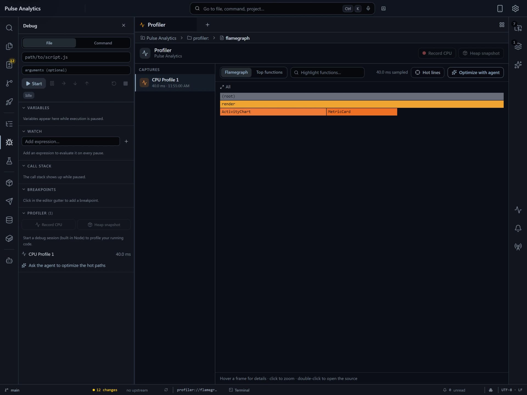Click the ActivityChart flamegraph frame
The height and width of the screenshot is (395, 527).
273,112
